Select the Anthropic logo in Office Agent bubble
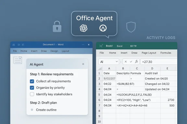The width and height of the screenshot is (187, 124). (103, 28)
